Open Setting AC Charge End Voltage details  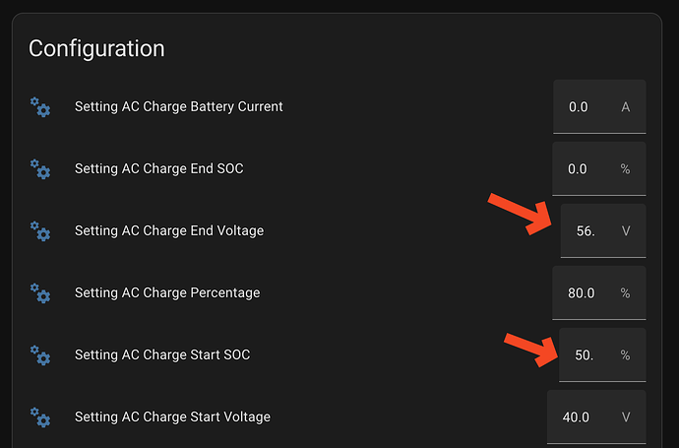168,230
